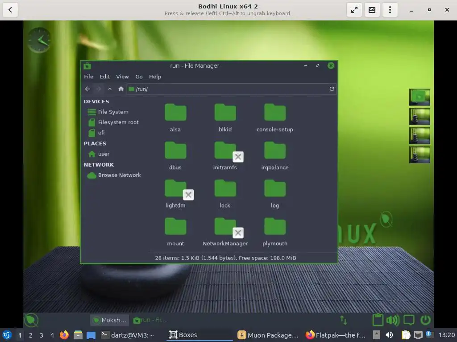The image size is (457, 342).
Task: Open the Bodhi network connection indicator
Action: click(x=344, y=320)
